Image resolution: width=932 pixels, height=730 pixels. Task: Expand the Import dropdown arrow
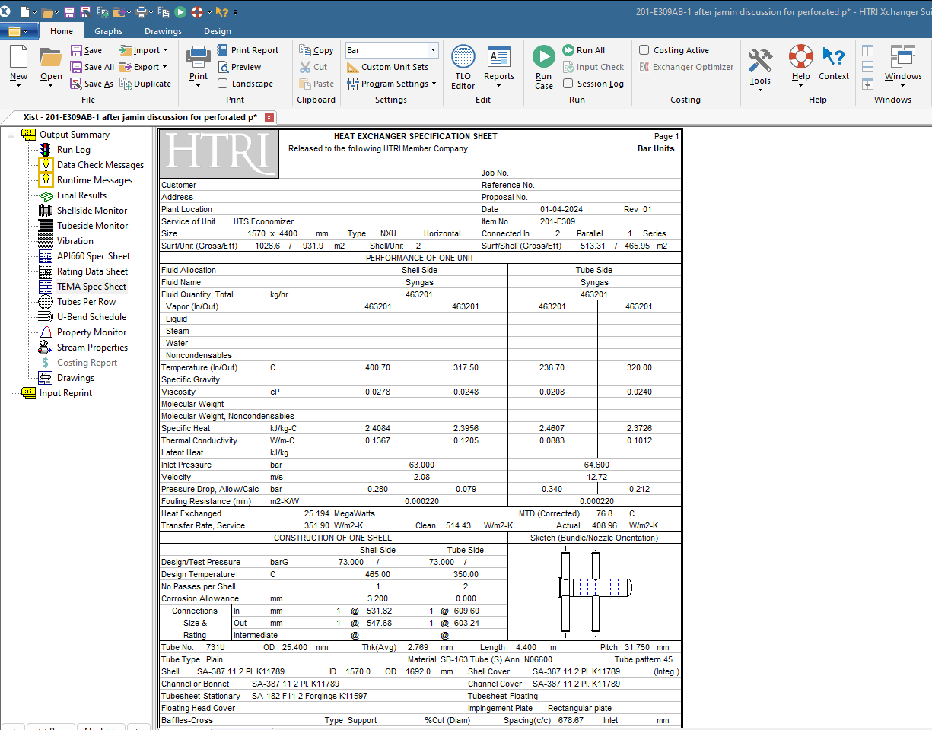(166, 50)
